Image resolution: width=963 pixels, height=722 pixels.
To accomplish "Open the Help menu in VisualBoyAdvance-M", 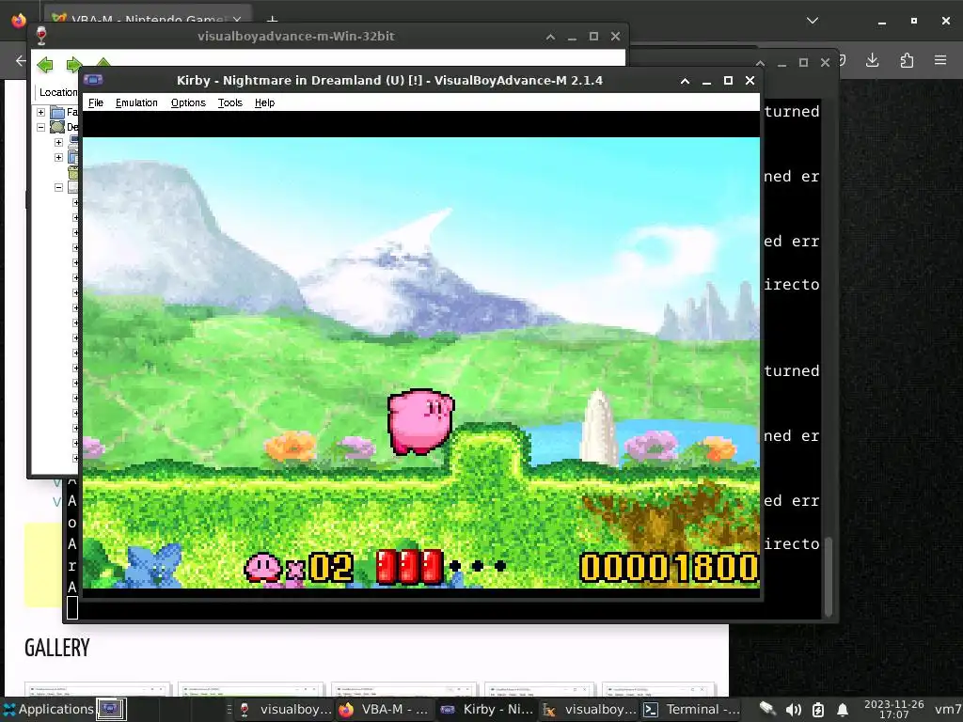I will pyautogui.click(x=264, y=102).
